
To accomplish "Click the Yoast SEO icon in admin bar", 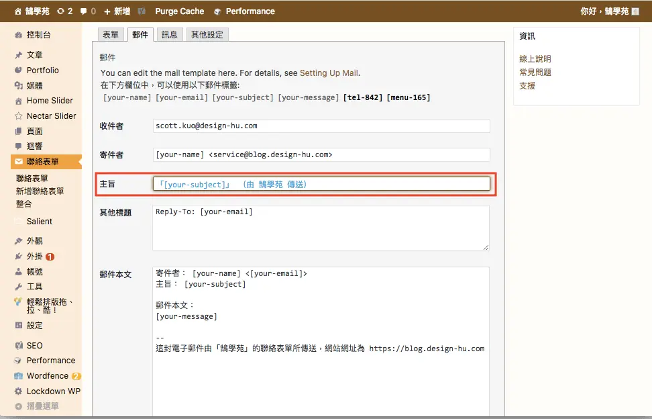I will tap(142, 11).
